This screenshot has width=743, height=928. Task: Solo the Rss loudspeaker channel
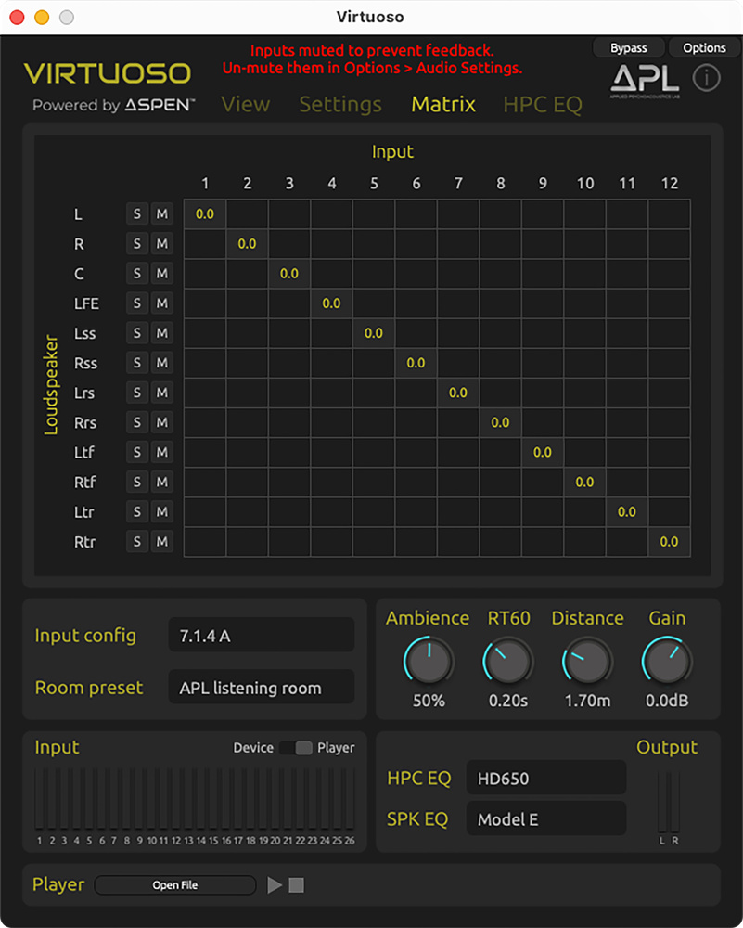[137, 363]
